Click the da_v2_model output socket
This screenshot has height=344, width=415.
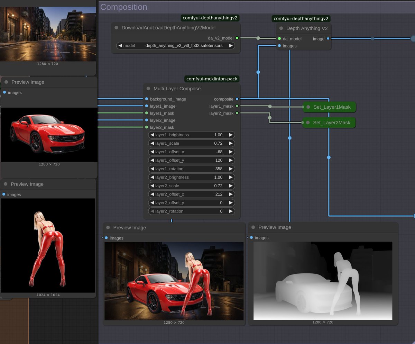pos(237,38)
